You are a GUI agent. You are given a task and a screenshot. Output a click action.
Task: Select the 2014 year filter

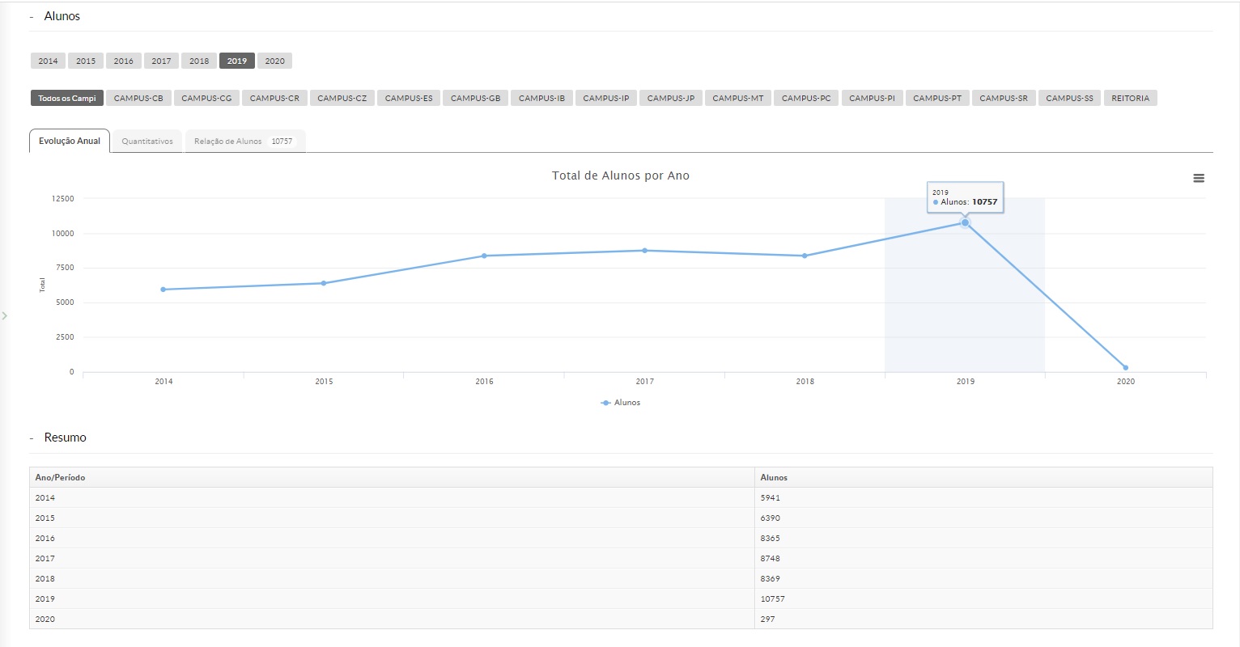coord(48,61)
